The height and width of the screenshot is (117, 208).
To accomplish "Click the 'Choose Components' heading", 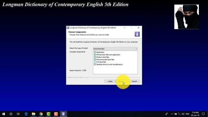I will [x=77, y=32].
